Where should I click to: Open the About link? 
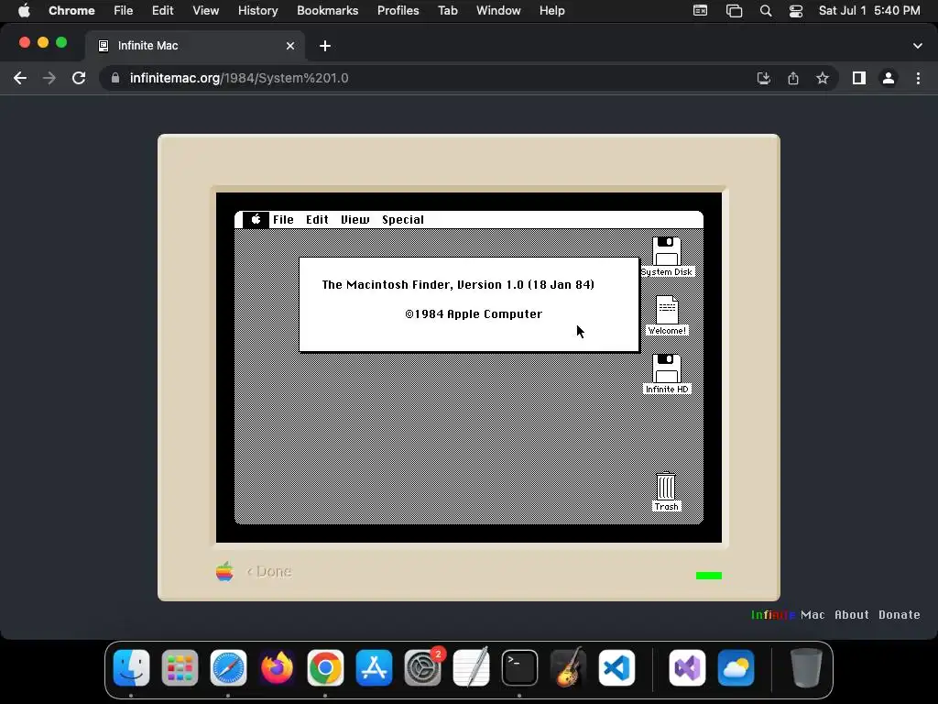852,615
